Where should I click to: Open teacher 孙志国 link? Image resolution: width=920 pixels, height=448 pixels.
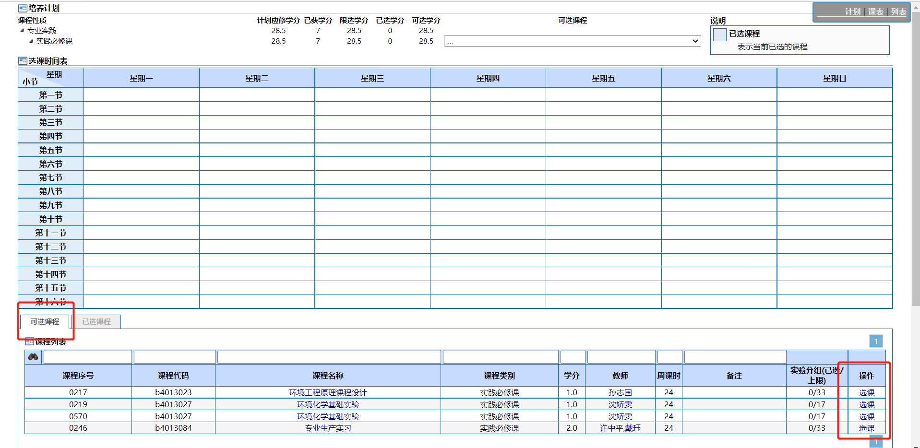[620, 392]
